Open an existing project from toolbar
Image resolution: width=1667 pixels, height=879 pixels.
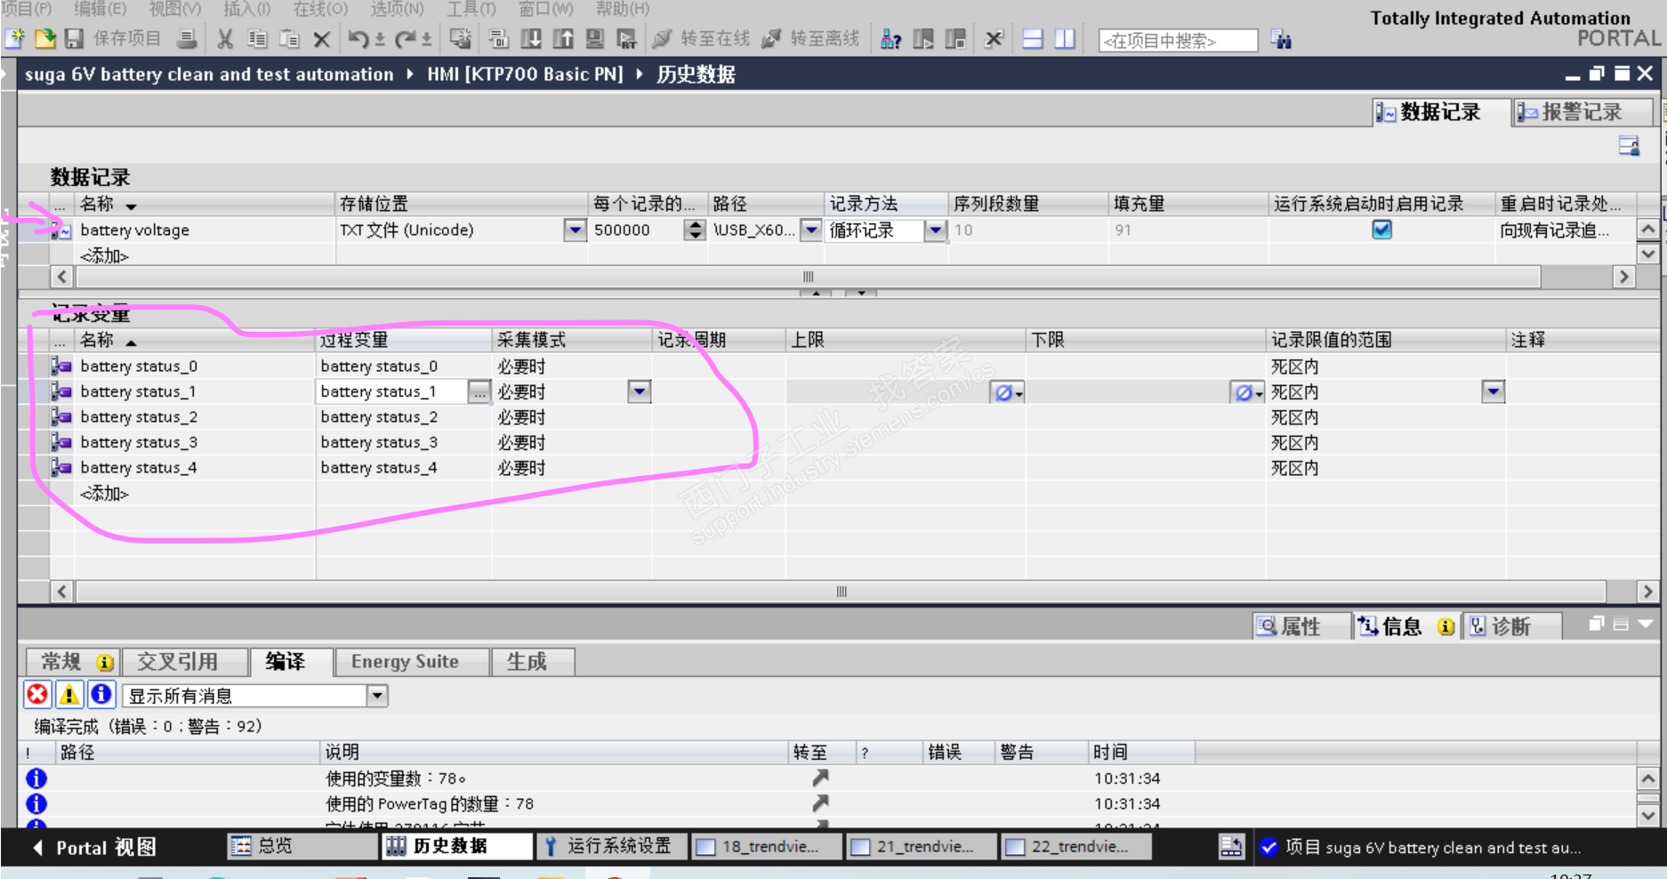point(45,39)
